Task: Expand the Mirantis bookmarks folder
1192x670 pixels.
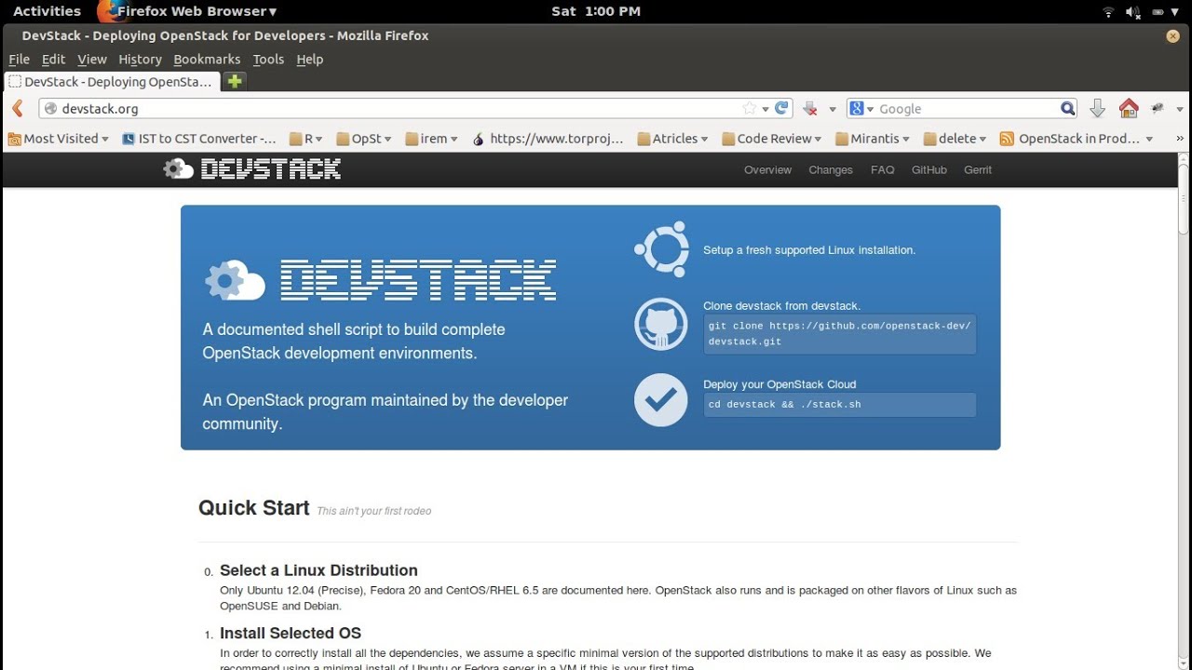Action: tap(873, 139)
